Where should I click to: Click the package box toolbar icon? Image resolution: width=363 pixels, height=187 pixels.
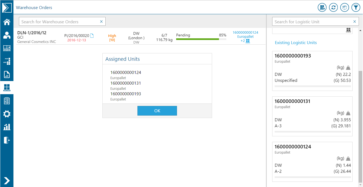345,7
